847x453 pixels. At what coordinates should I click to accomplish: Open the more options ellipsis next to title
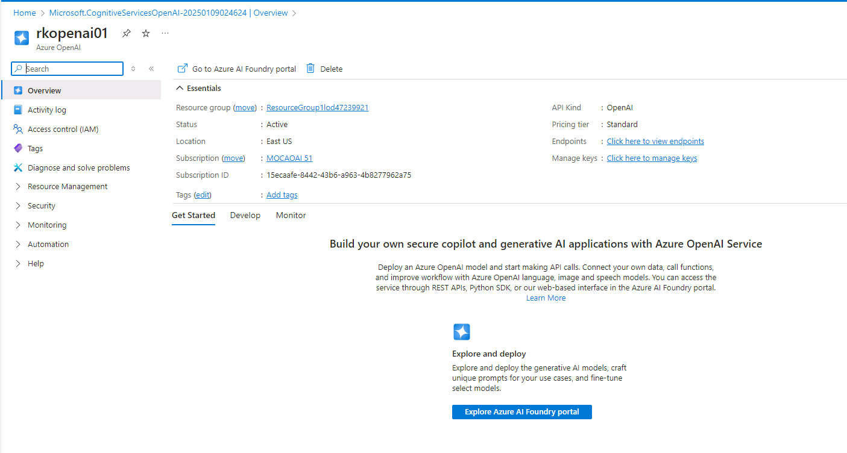[x=165, y=34]
